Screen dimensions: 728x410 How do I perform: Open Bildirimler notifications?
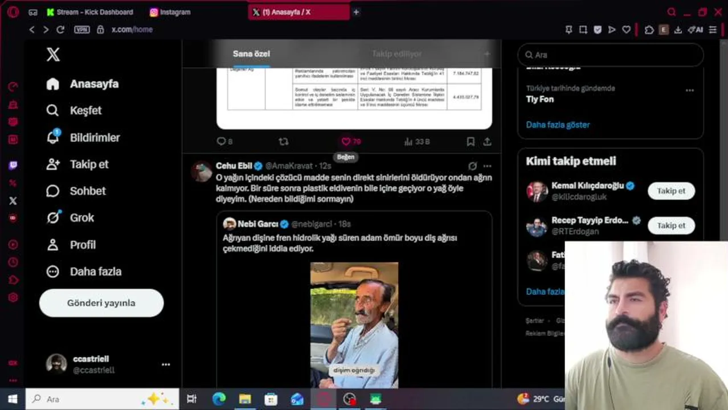(83, 137)
